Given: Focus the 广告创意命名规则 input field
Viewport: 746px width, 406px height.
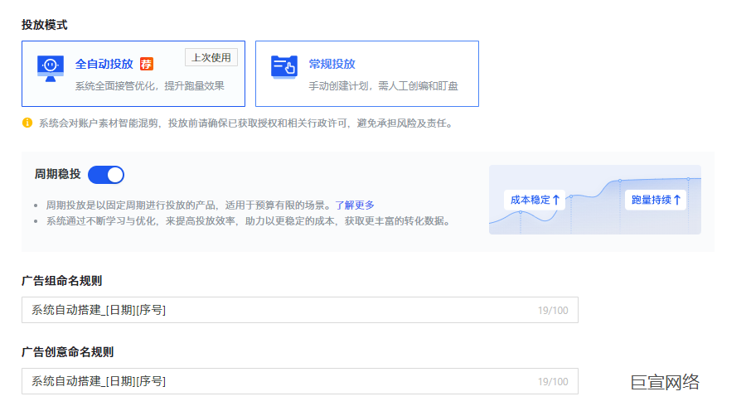Looking at the screenshot, I should (x=300, y=381).
